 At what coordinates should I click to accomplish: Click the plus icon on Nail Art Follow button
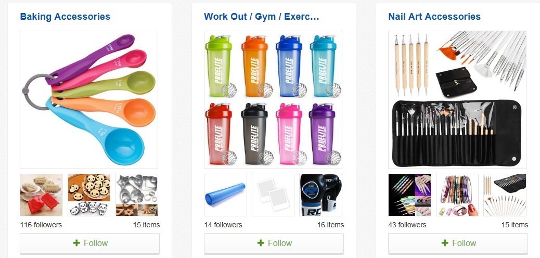click(x=445, y=243)
